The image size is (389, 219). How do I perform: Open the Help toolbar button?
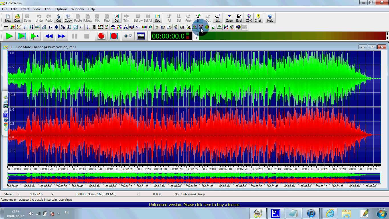pyautogui.click(x=270, y=18)
